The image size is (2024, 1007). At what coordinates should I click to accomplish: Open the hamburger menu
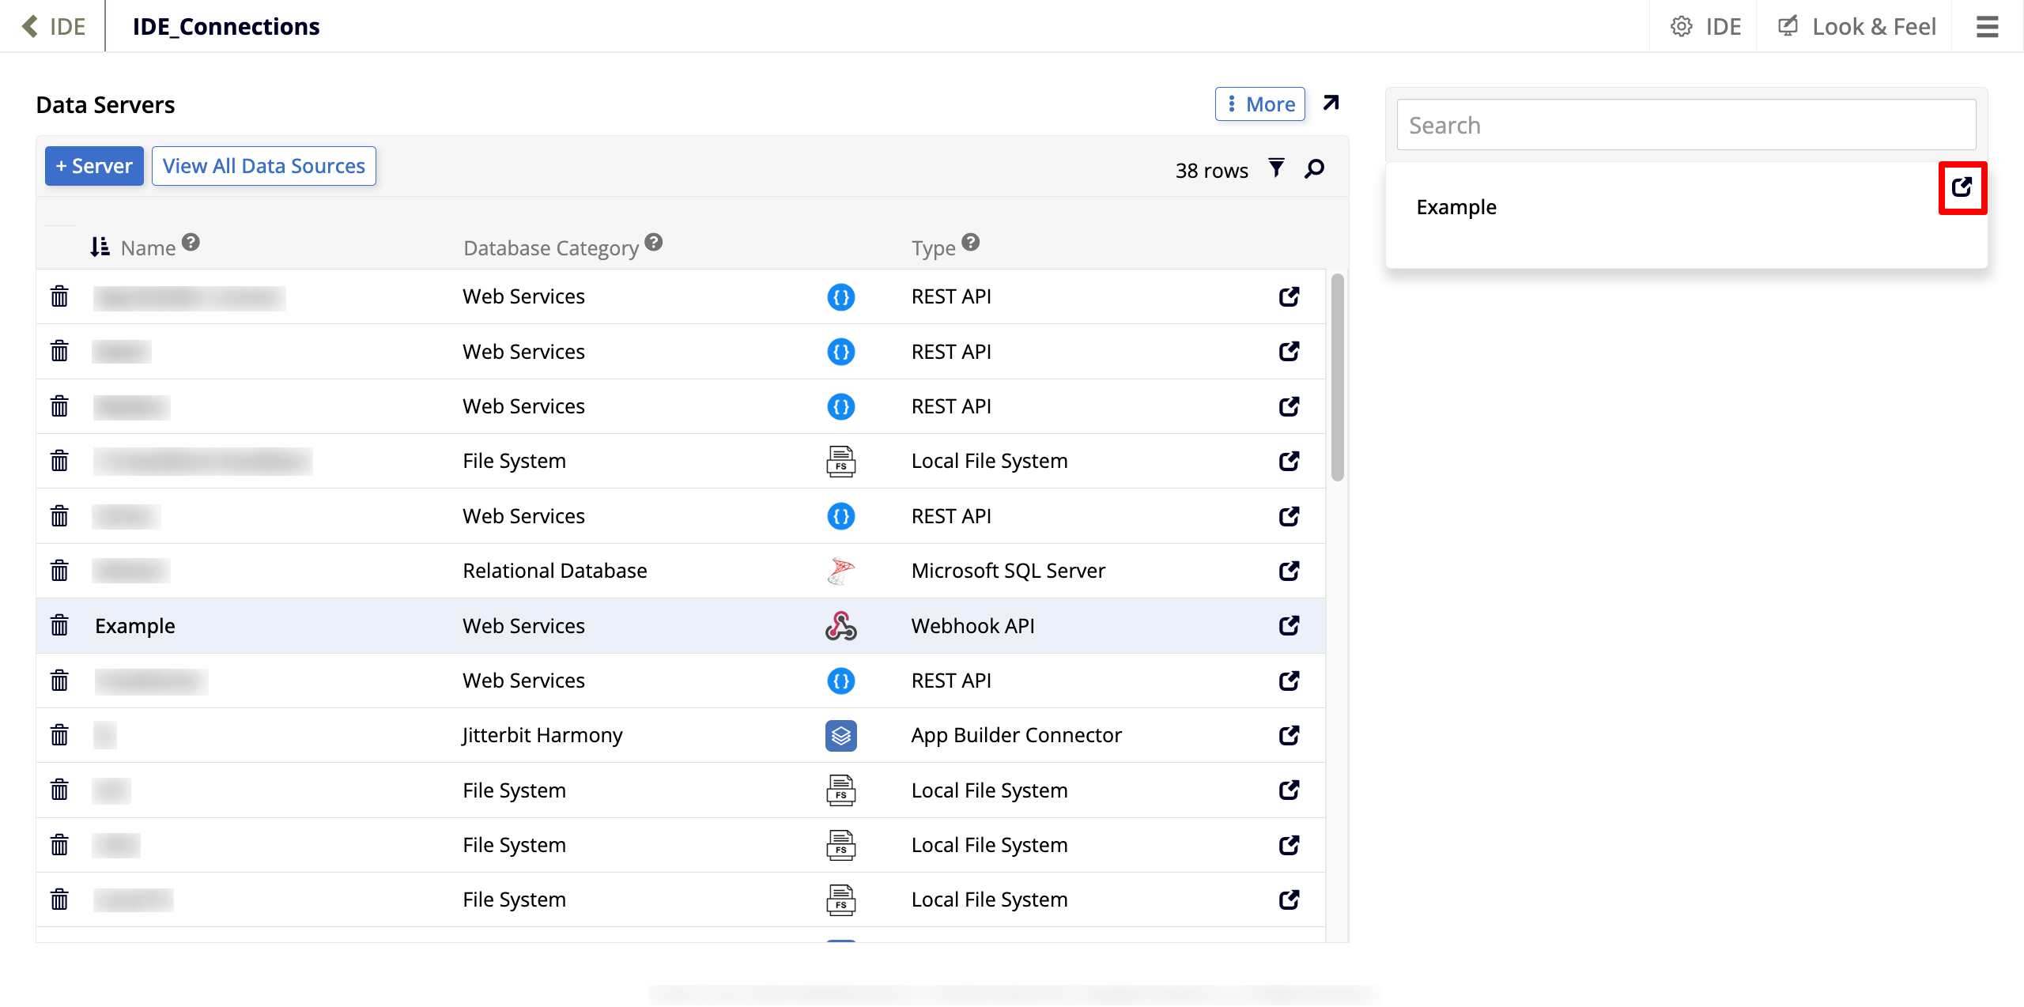1988,27
